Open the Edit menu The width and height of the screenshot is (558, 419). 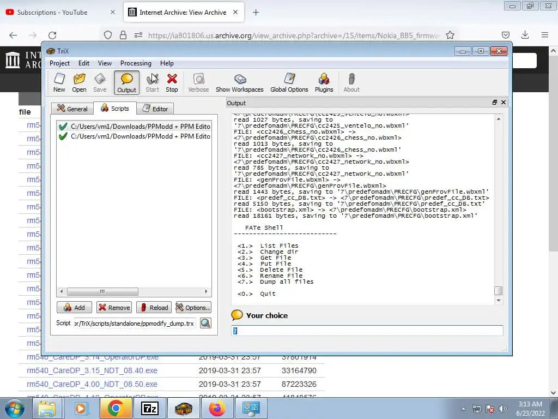pyautogui.click(x=83, y=63)
